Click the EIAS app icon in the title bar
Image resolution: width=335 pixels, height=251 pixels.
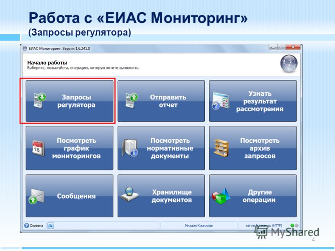25,49
